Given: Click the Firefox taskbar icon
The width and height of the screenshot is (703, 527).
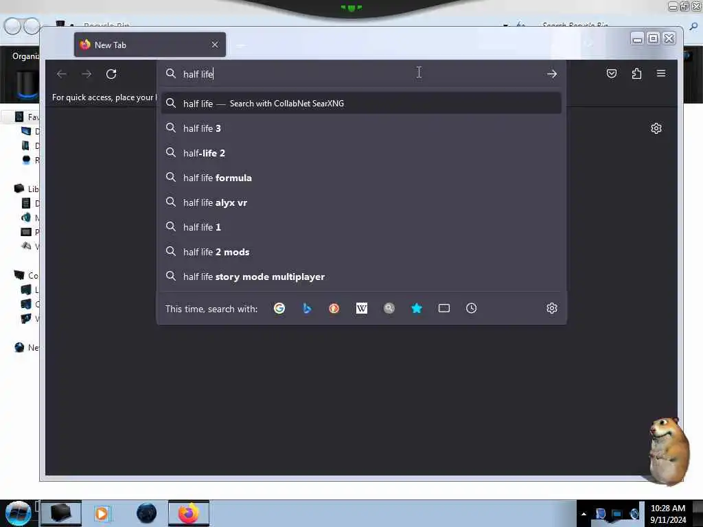Looking at the screenshot, I should (189, 513).
